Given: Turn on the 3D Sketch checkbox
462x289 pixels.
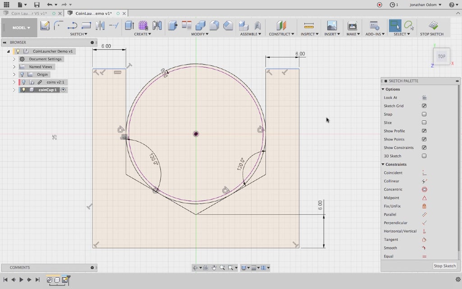Looking at the screenshot, I should pos(424,156).
